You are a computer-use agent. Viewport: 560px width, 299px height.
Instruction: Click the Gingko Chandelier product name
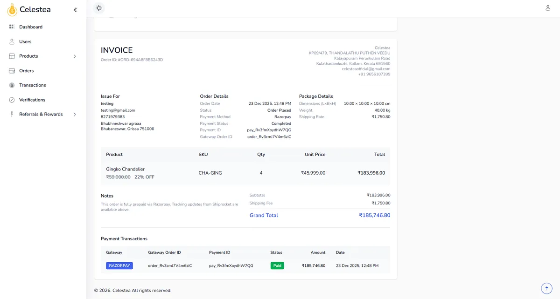pos(126,169)
